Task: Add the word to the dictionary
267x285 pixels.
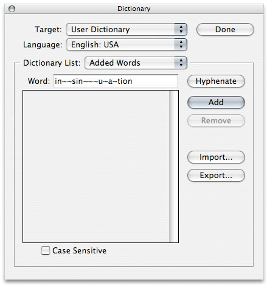Action: (216, 102)
